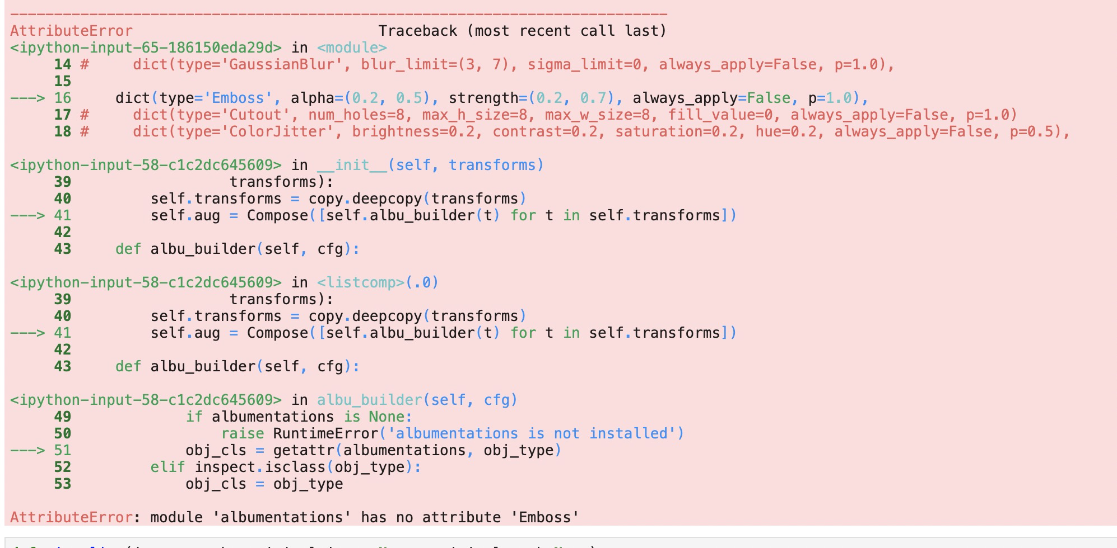Click the copy.deepcopy(transforms) line 40

pyautogui.click(x=336, y=199)
